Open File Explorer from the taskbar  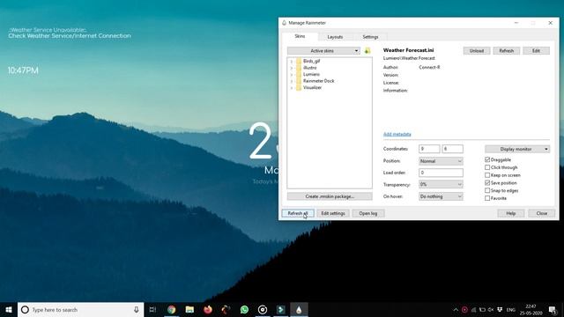pyautogui.click(x=189, y=309)
